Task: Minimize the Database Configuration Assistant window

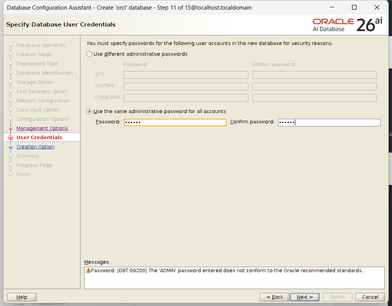Action: [332, 7]
